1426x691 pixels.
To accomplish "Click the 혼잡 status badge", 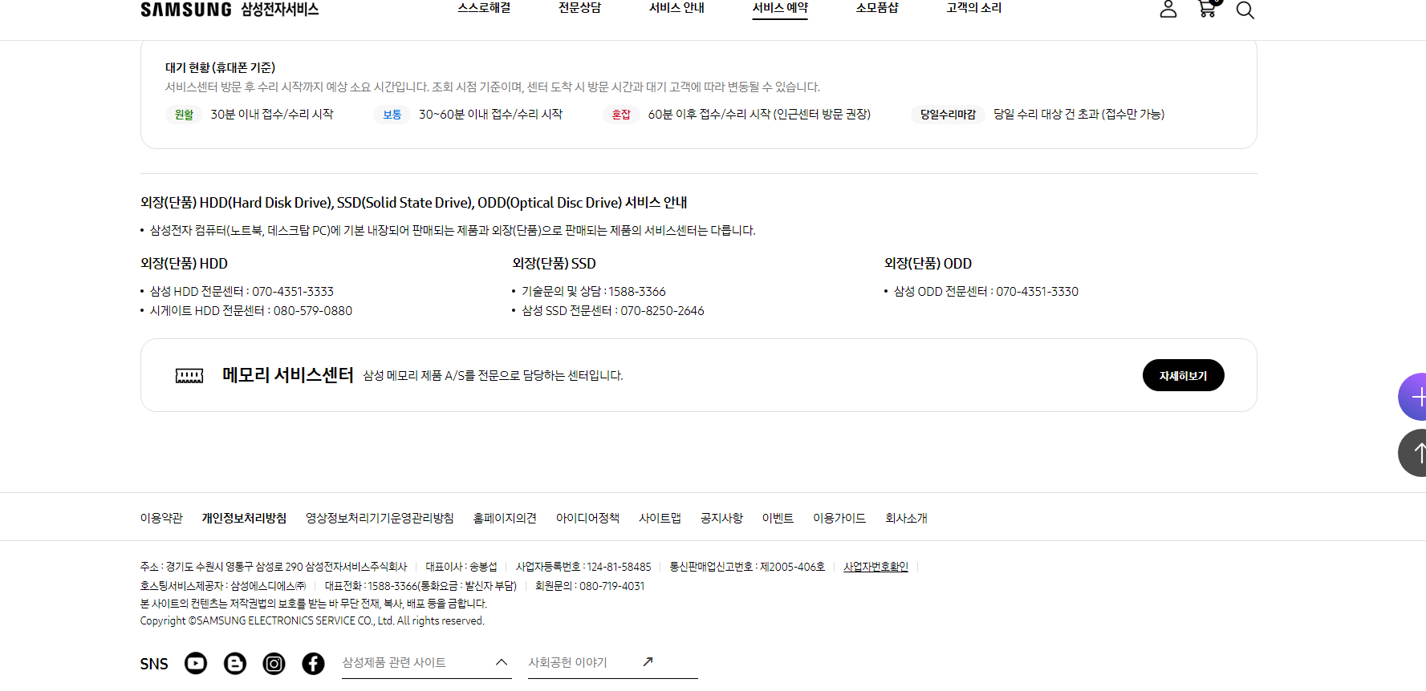I will [x=621, y=115].
